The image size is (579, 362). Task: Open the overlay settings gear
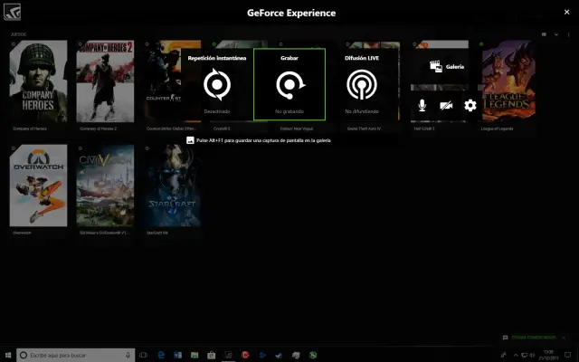[x=470, y=106]
